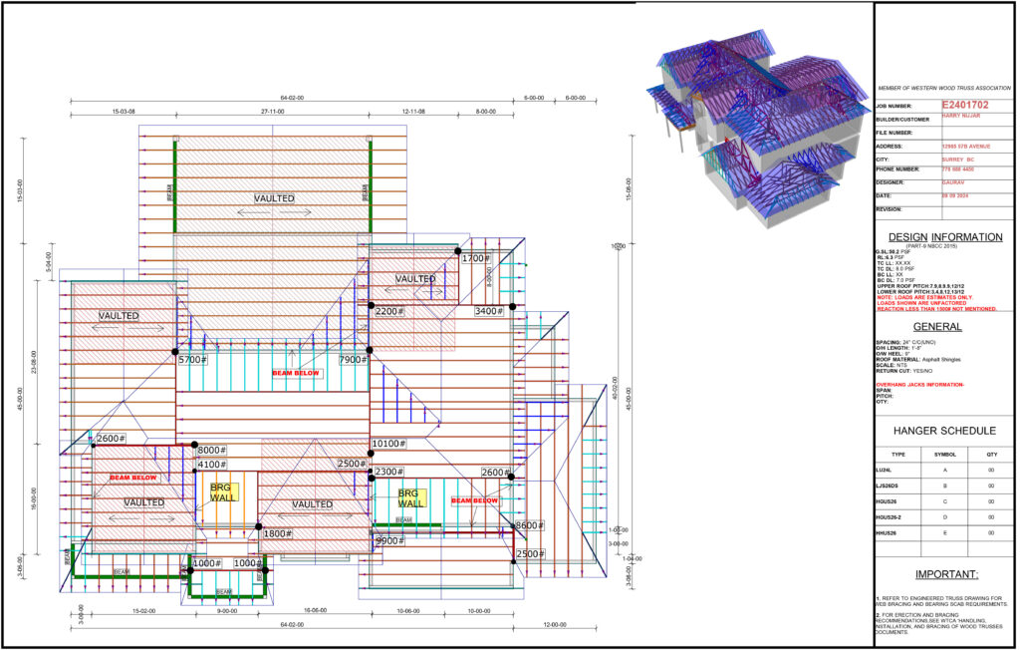Click the 4100# load label
Screen dimensions: 1020x650
[x=212, y=465]
